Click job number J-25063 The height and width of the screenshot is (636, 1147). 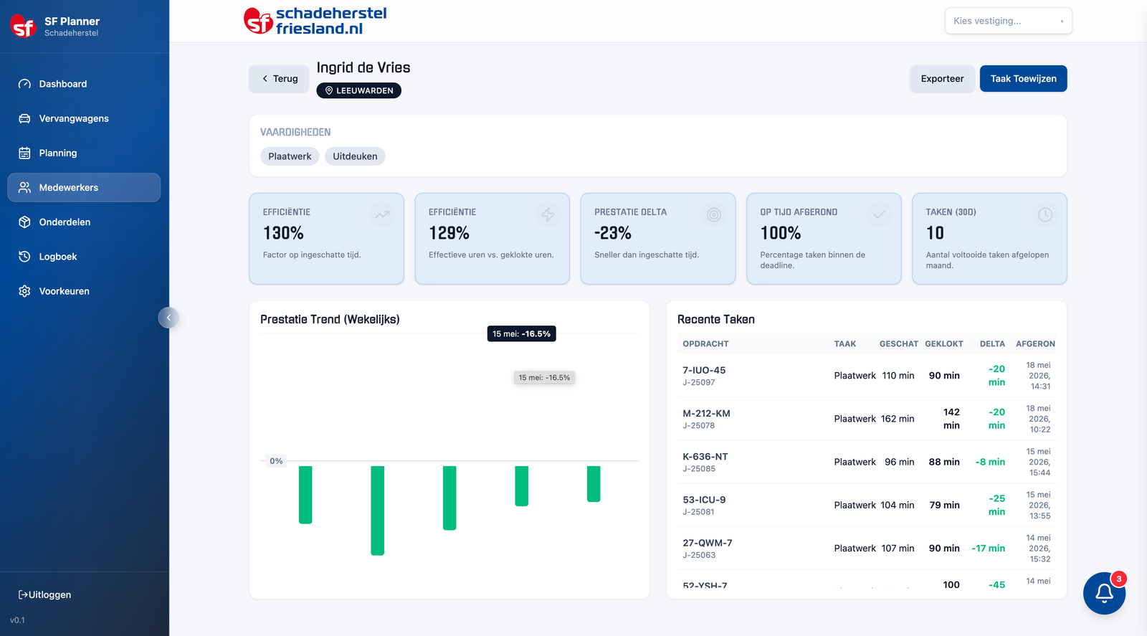click(699, 555)
